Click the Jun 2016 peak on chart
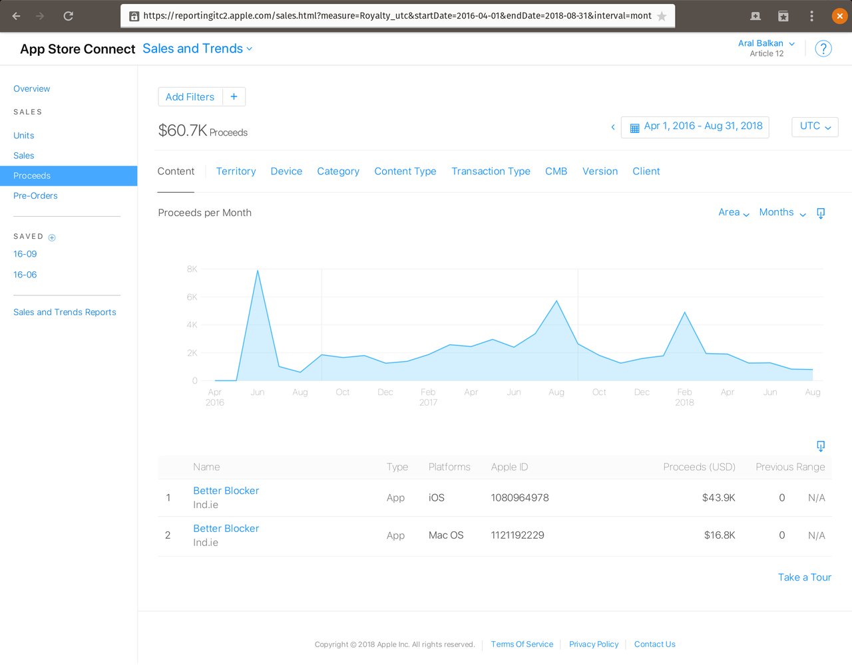 (258, 270)
